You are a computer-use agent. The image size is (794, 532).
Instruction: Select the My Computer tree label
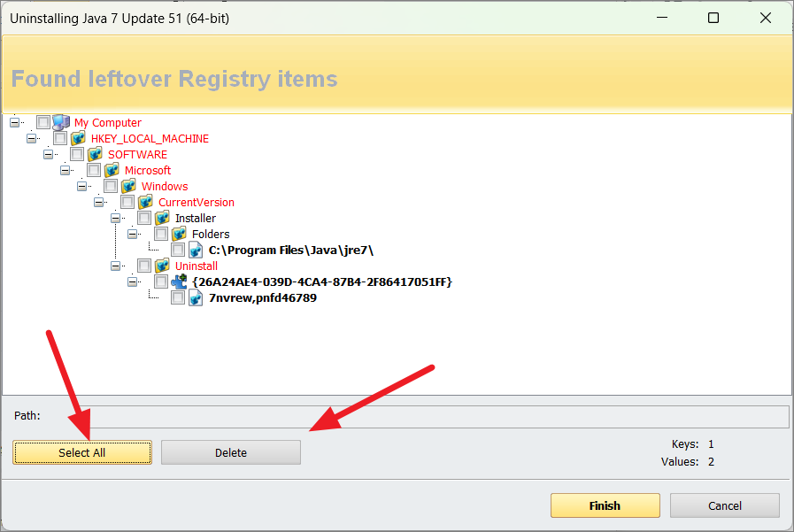pyautogui.click(x=108, y=122)
